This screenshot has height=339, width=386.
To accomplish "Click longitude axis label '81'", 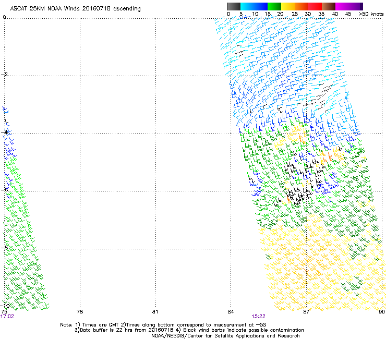I will (x=155, y=312).
